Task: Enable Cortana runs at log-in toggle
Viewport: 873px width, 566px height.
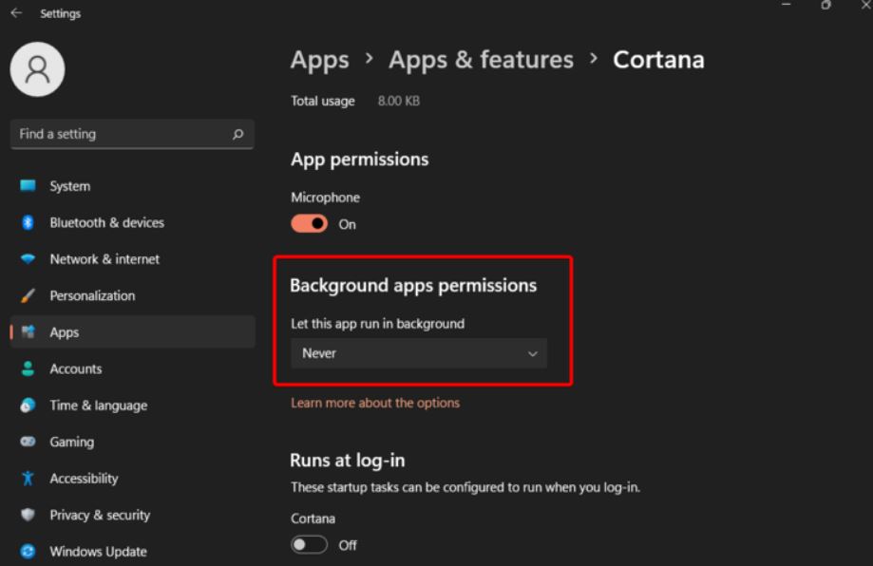Action: coord(309,544)
